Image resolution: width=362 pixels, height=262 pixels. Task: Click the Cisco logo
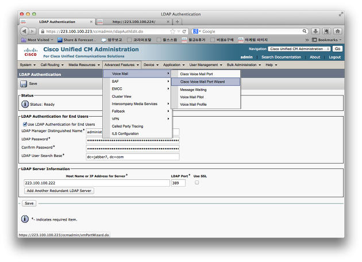[30, 52]
